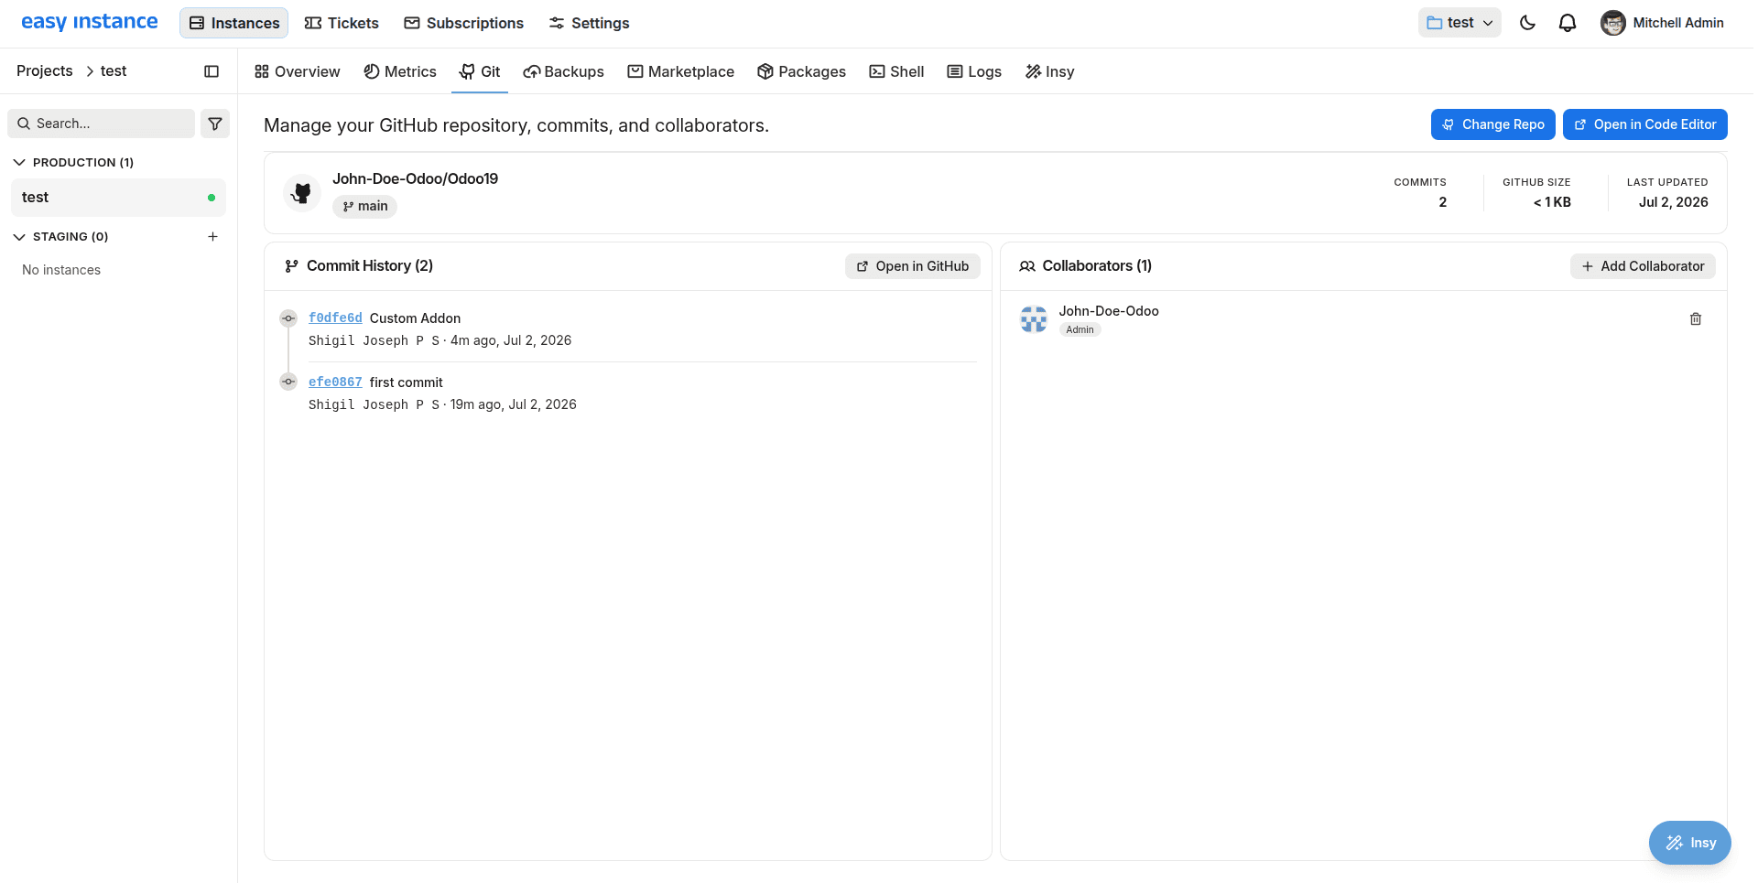
Task: Click the main branch badge
Action: tap(364, 206)
